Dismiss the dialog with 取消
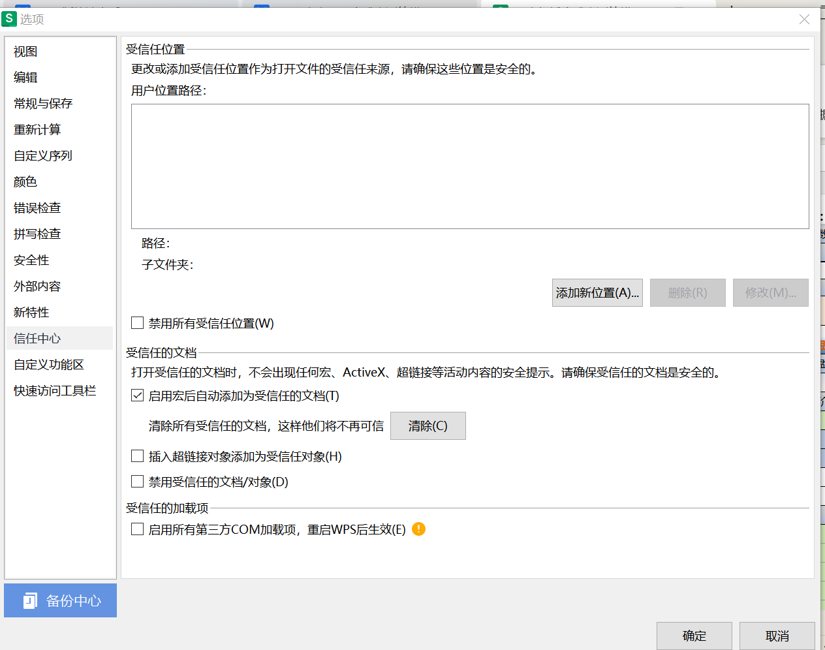Viewport: 825px width, 650px height. pyautogui.click(x=777, y=636)
